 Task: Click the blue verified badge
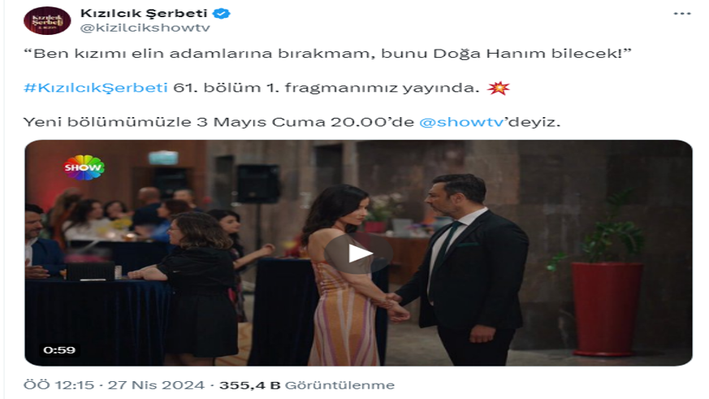tap(221, 14)
